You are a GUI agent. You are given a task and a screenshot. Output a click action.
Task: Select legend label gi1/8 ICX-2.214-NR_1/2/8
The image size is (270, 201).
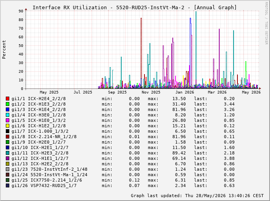point(44,137)
